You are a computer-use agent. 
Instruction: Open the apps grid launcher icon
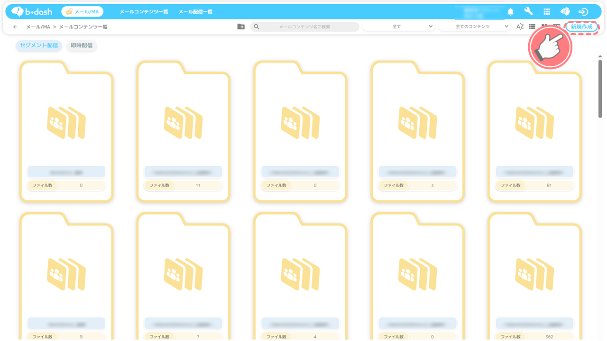click(547, 12)
